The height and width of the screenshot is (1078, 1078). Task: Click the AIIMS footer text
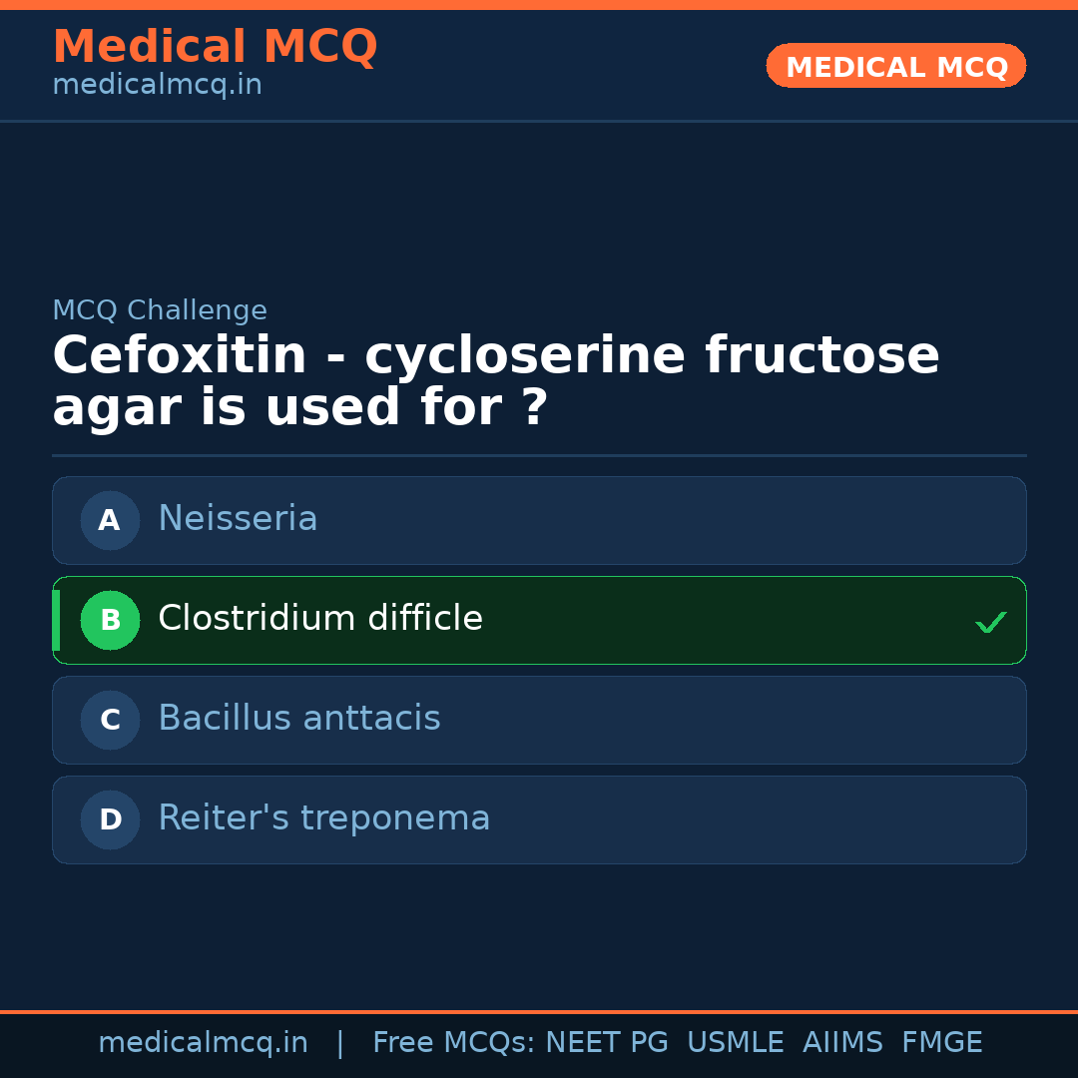(x=842, y=1043)
